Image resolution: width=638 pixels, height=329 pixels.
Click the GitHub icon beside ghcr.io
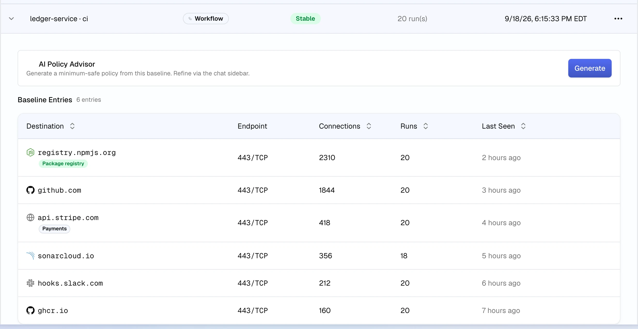coord(30,310)
